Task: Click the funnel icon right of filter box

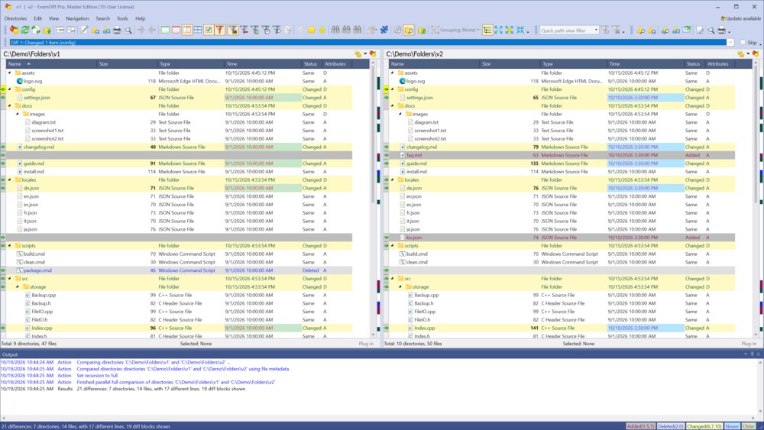Action: click(x=604, y=31)
